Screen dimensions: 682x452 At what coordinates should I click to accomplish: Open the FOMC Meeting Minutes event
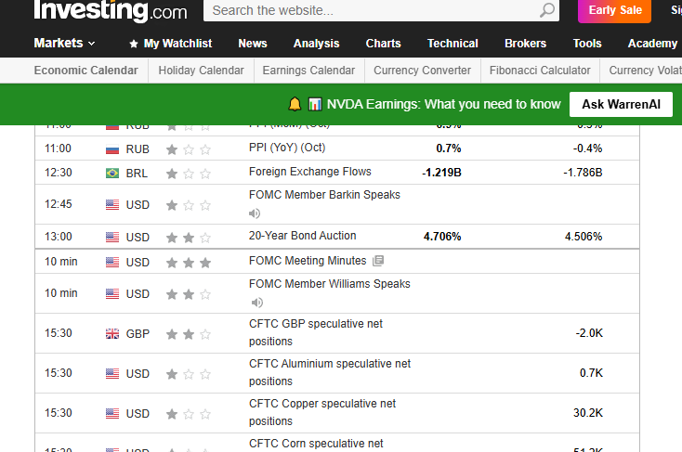pyautogui.click(x=308, y=260)
